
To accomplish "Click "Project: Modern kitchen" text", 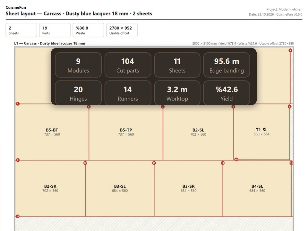I will pos(284,9).
